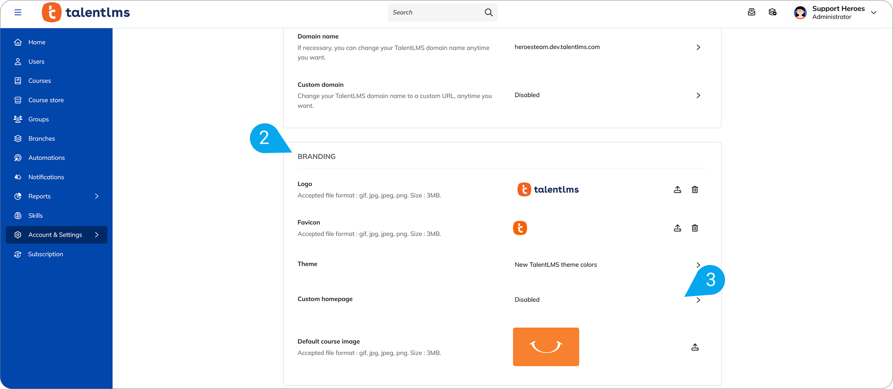The width and height of the screenshot is (893, 389).
Task: Click the Notifications megaphone icon
Action: (x=18, y=177)
